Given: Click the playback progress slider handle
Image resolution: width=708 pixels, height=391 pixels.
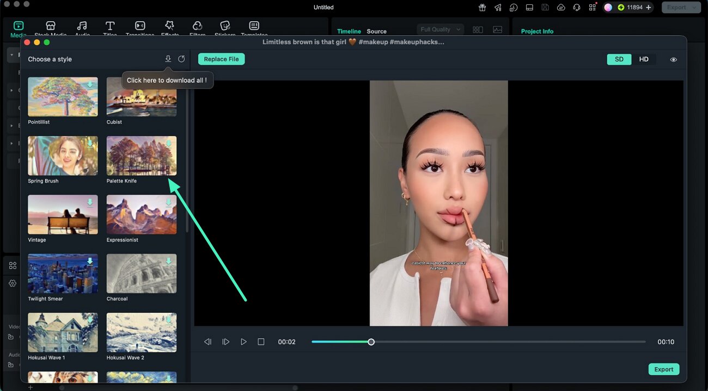Looking at the screenshot, I should click(371, 342).
